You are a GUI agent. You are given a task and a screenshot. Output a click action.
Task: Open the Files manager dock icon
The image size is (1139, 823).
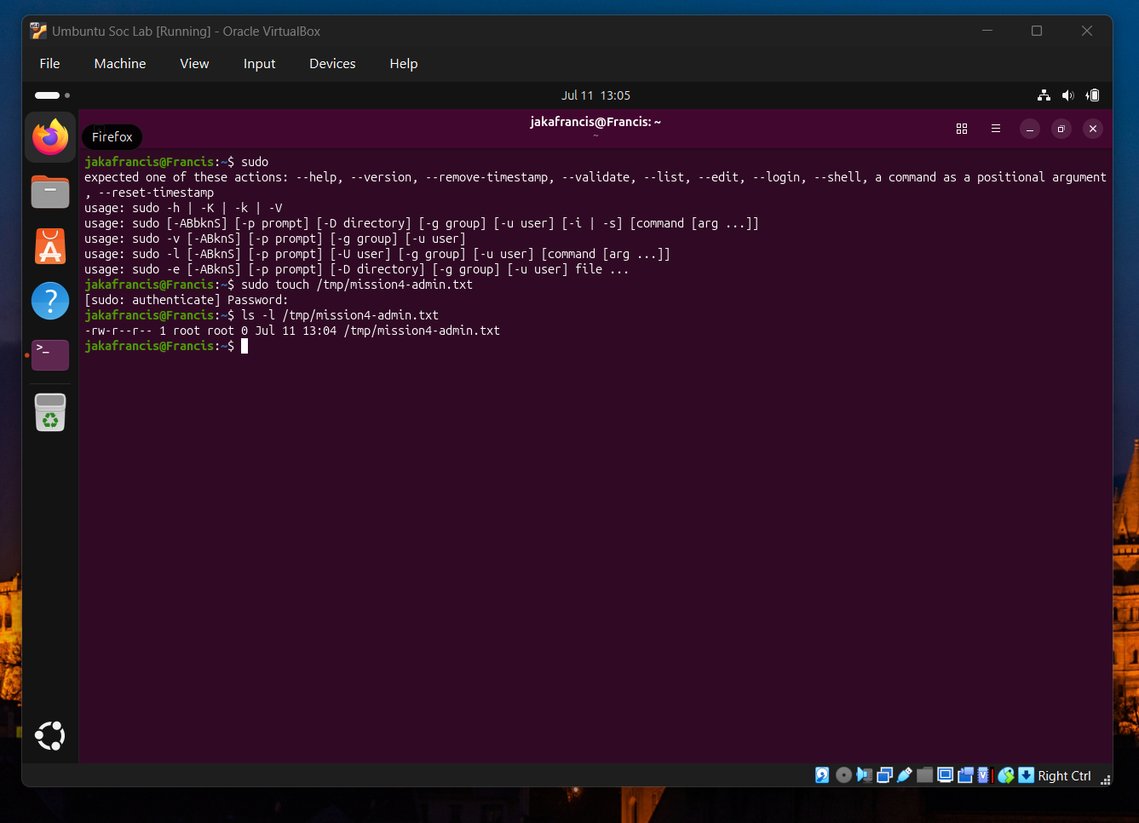tap(50, 192)
